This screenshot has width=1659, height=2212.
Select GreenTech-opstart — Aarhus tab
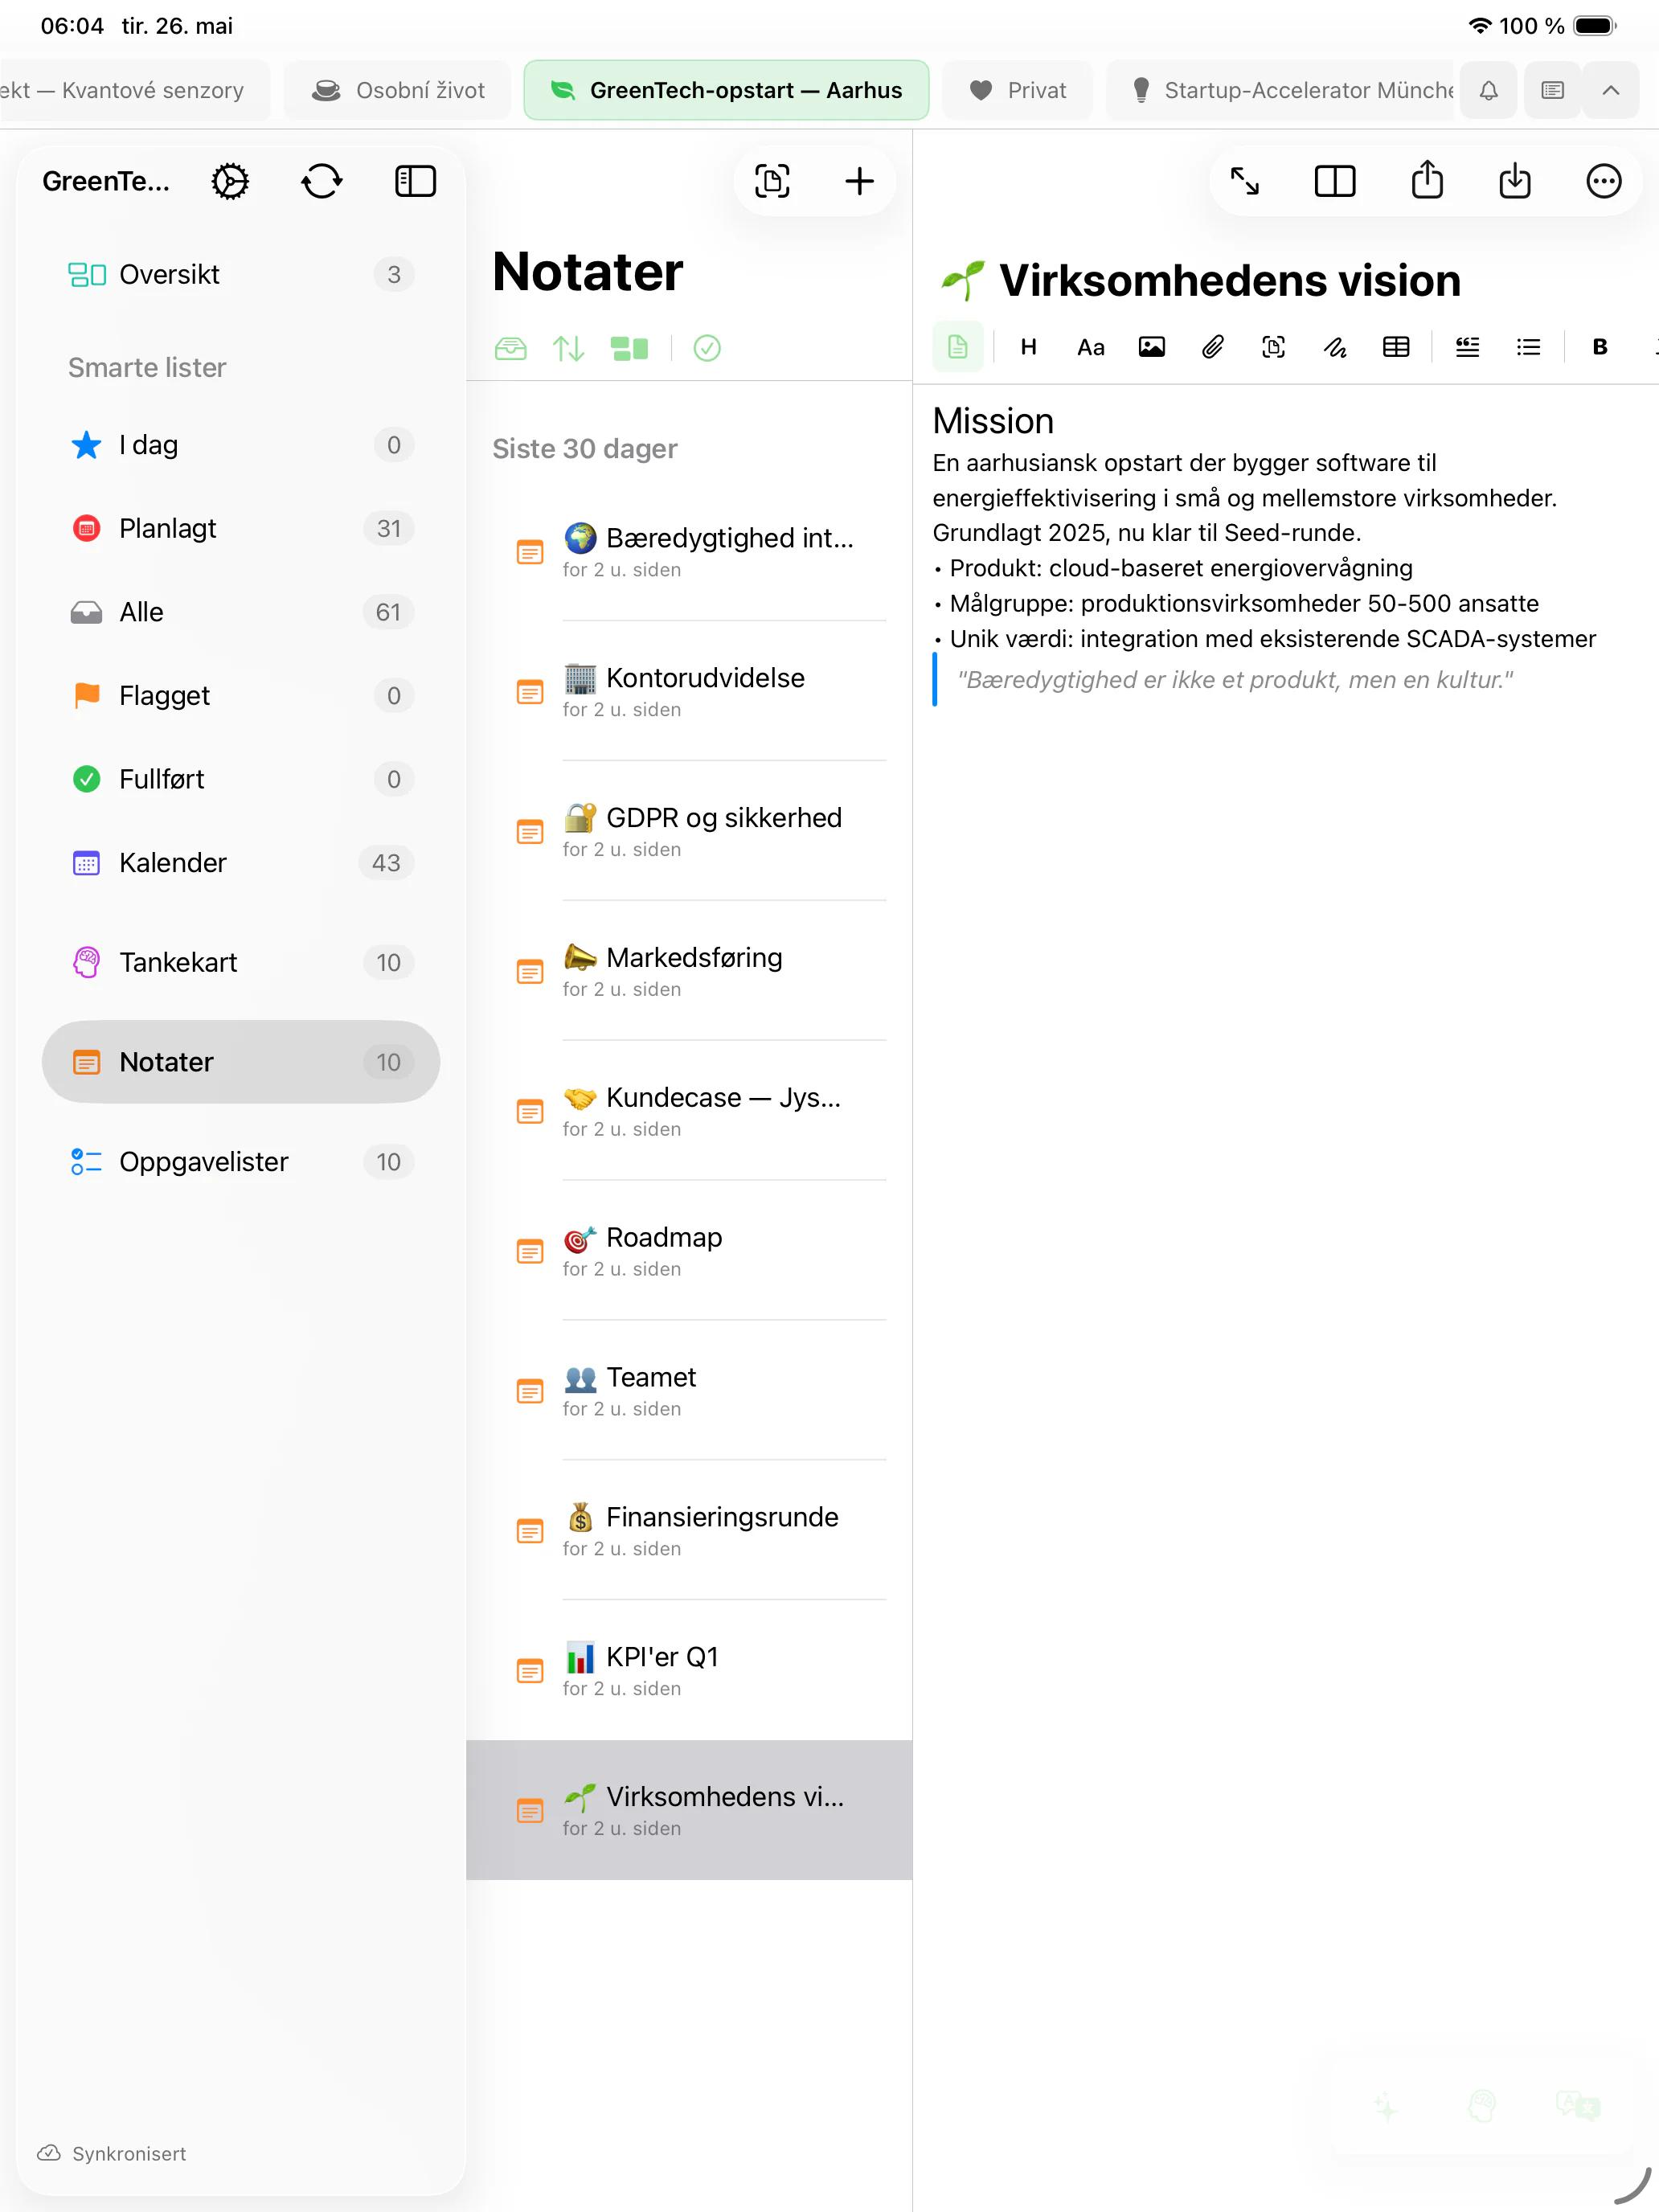click(726, 90)
